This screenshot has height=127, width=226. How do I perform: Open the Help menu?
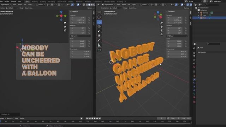[x=19, y=1]
